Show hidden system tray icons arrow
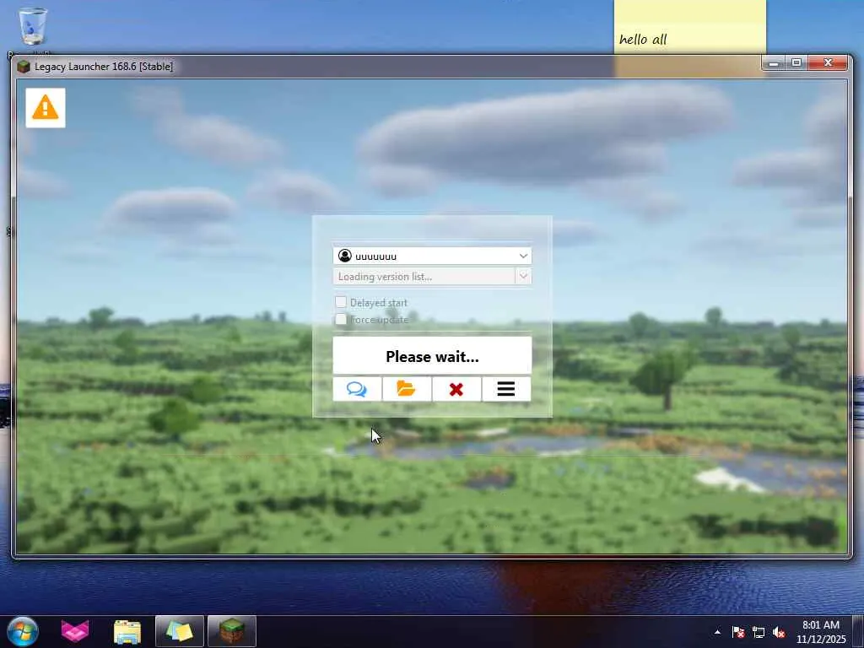864x648 pixels. 717,632
